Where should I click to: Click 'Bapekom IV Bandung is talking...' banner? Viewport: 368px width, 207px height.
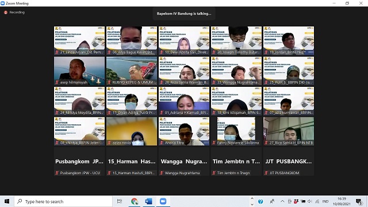click(x=184, y=14)
